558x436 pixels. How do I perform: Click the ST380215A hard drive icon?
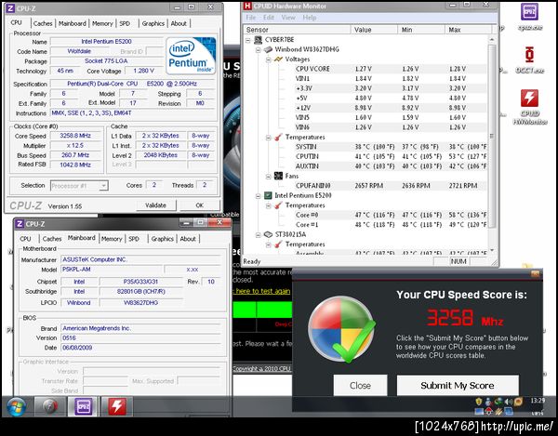[x=268, y=234]
